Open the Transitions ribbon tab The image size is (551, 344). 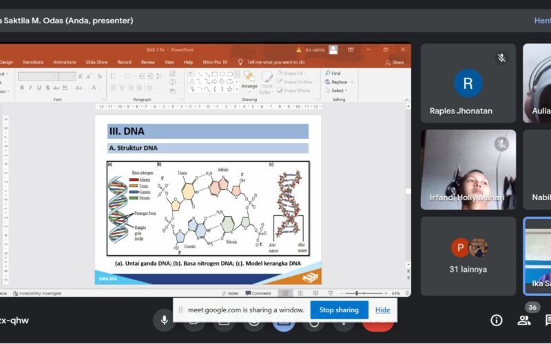click(x=32, y=62)
